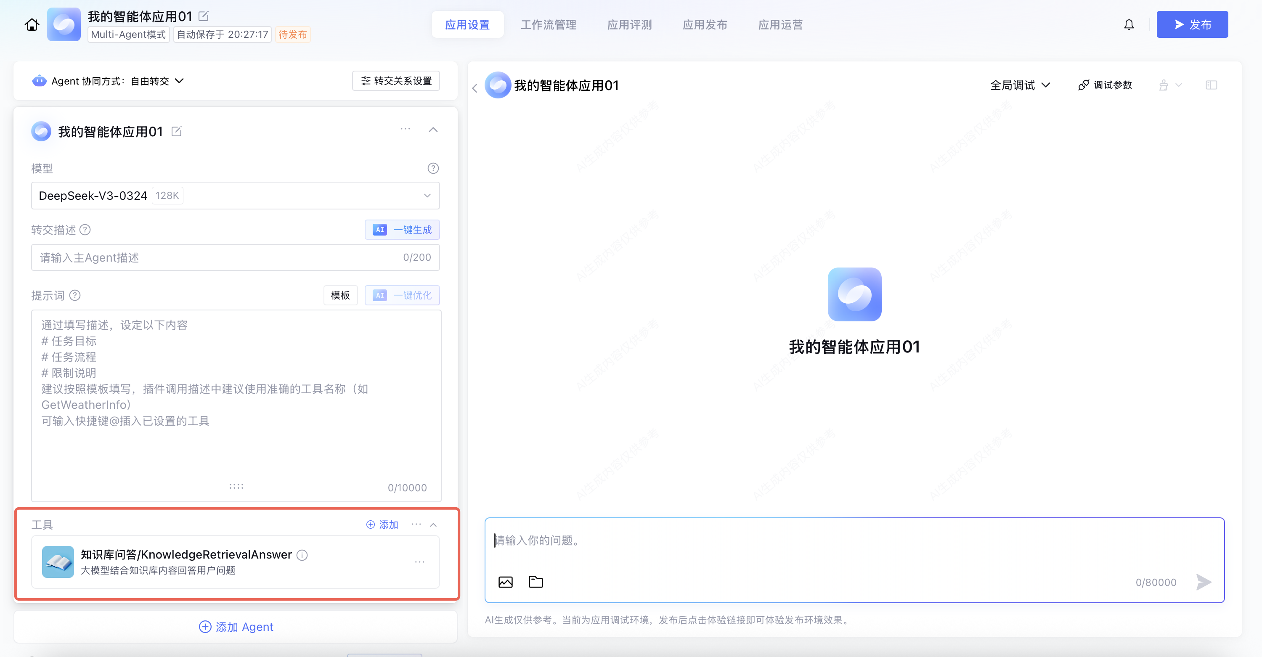Switch to 工作流管理 tab
Screen dimensions: 1262x657
pos(548,24)
